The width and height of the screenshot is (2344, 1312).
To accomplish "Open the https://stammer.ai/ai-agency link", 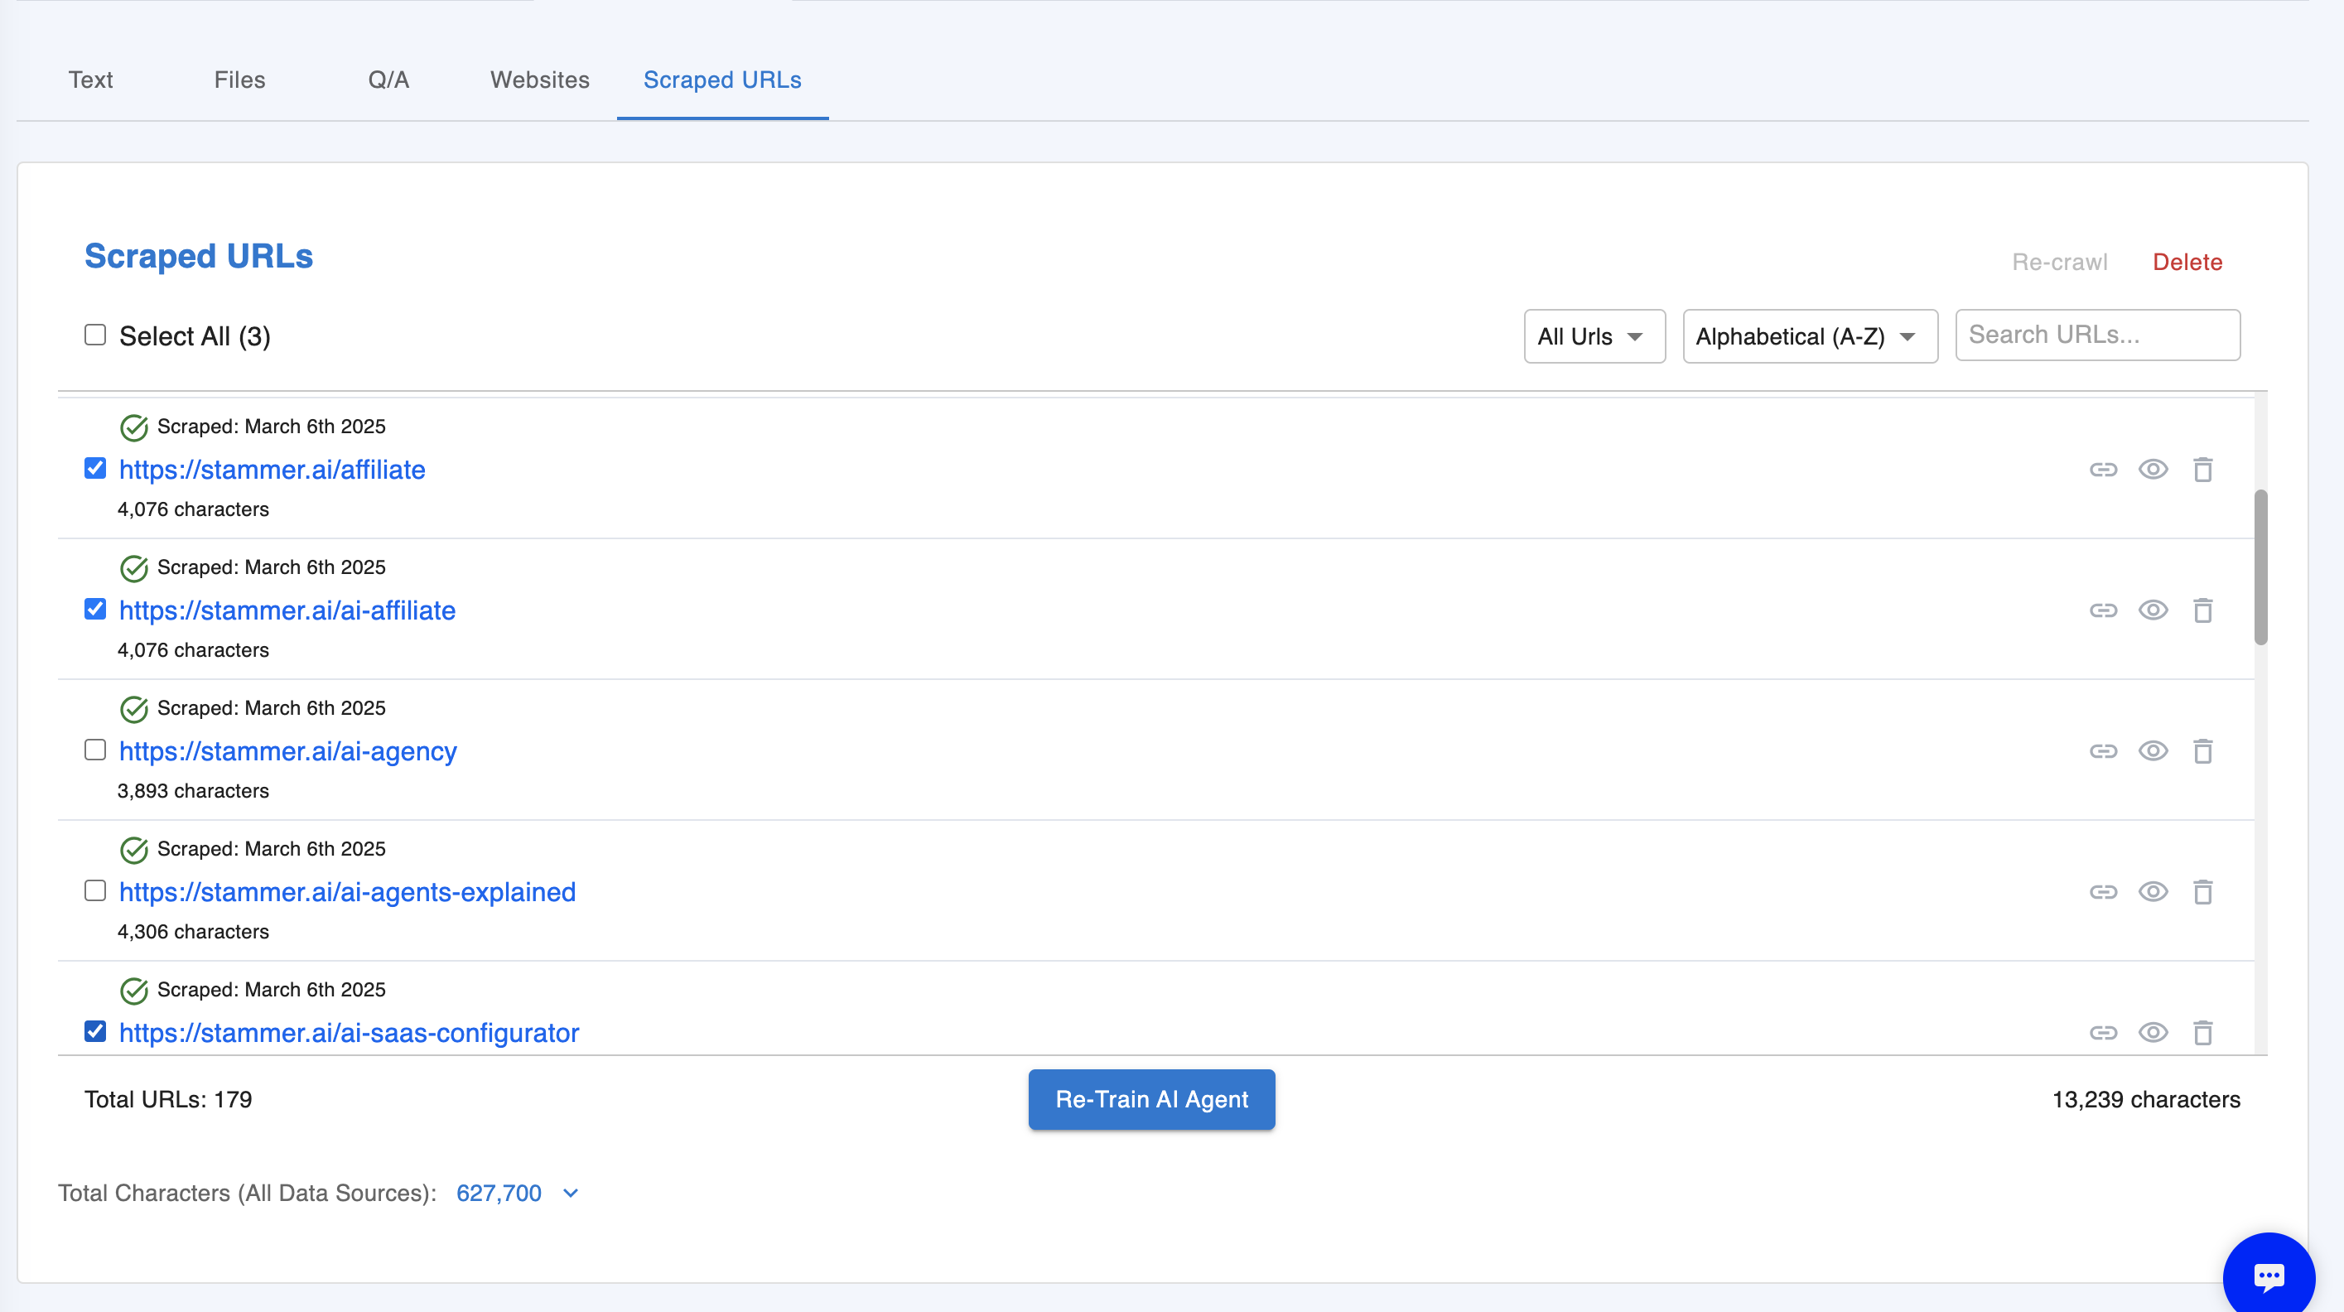I will click(287, 751).
